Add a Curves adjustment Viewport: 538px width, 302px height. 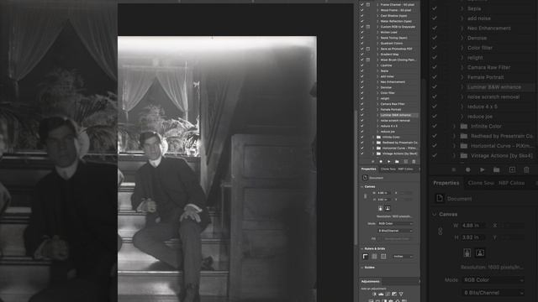pos(388,294)
